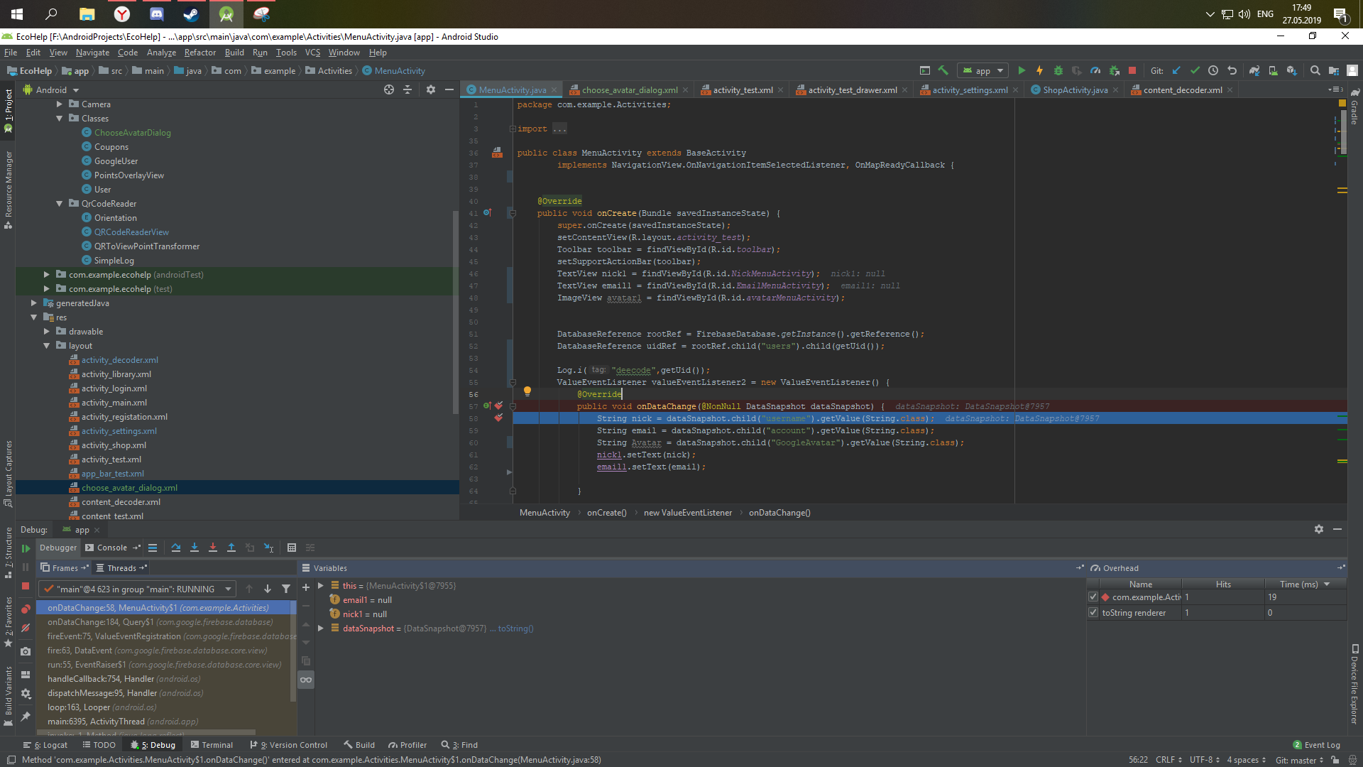Viewport: 1363px width, 767px height.
Task: Update project with the Git blue arrow
Action: (1176, 70)
